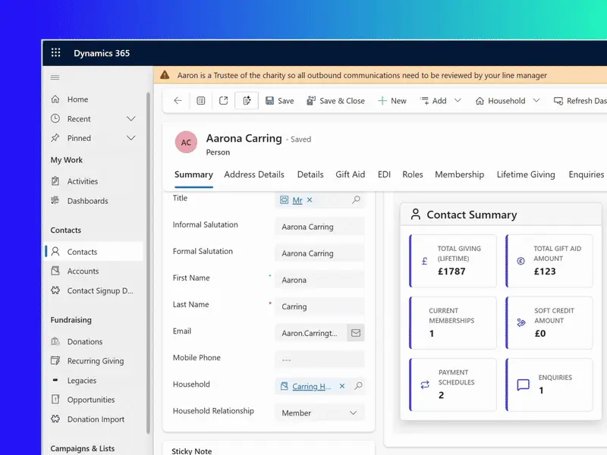This screenshot has width=607, height=455.
Task: Click Save & Close button
Action: 335,101
